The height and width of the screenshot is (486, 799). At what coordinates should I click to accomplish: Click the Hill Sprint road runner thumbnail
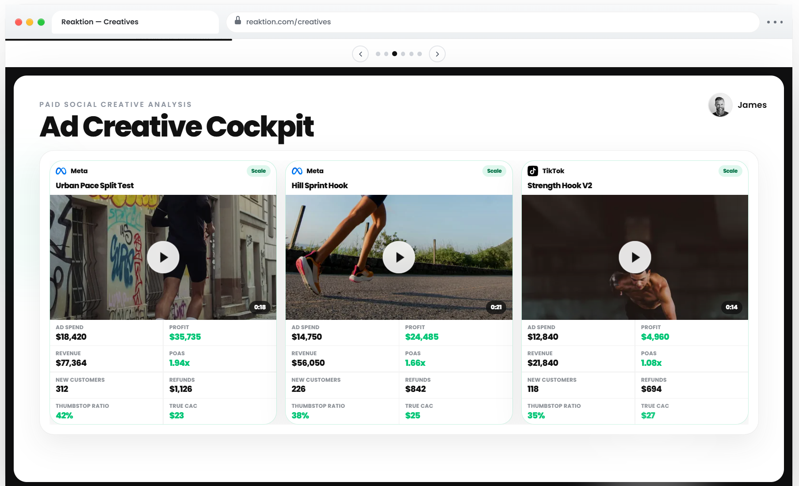tap(399, 257)
